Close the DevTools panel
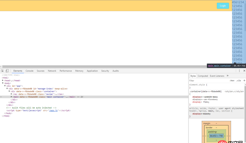246x143 pixels. pyautogui.click(x=244, y=71)
